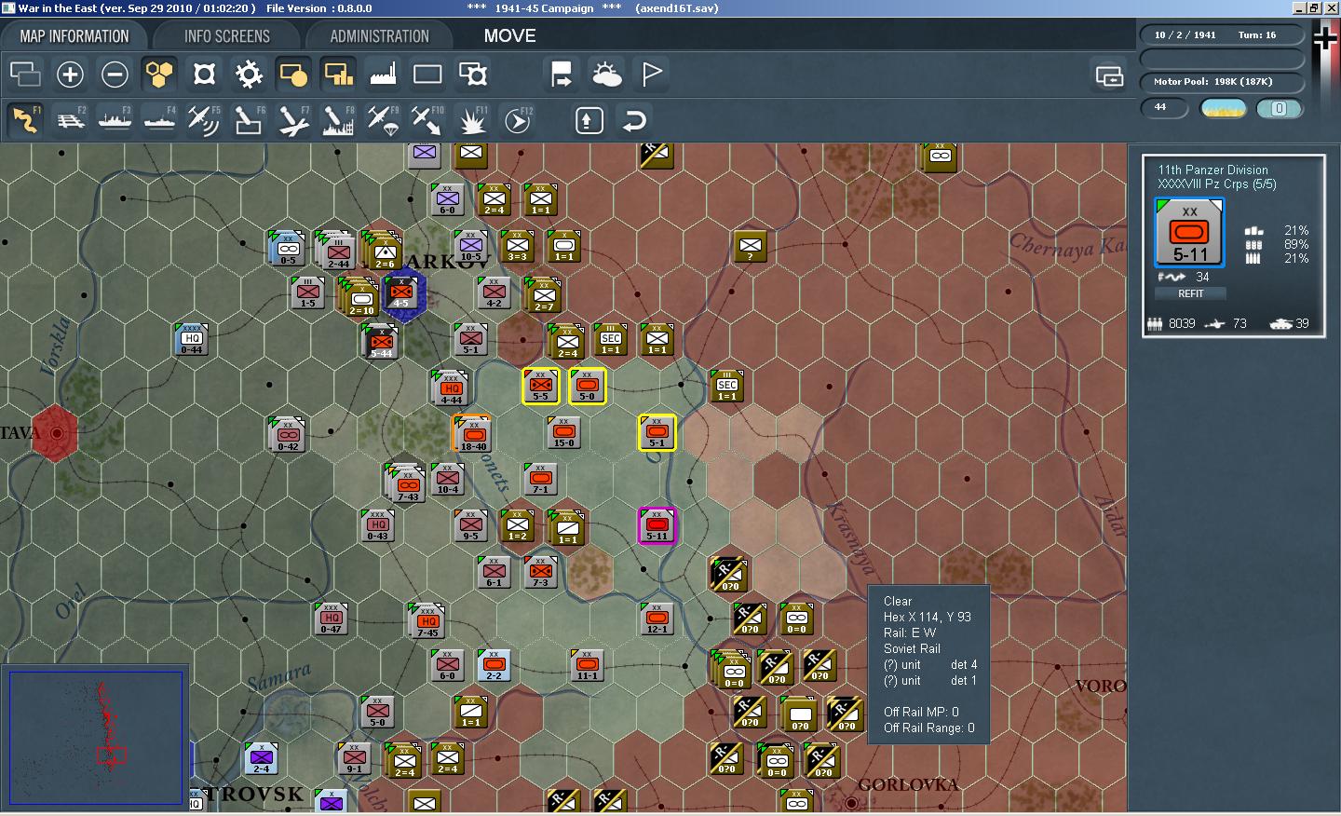Viewport: 1341px width, 816px height.
Task: Switch to the MAP INFORMATION tab
Action: (x=74, y=36)
